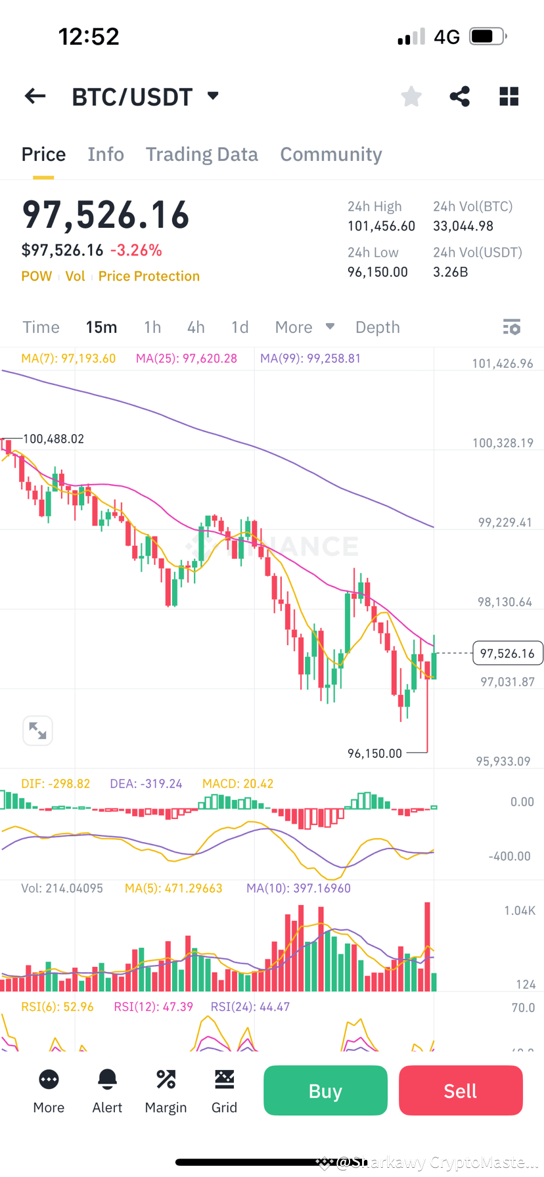Viewport: 544px width, 1177px height.
Task: Switch to the Trading Data tab
Action: coord(202,154)
